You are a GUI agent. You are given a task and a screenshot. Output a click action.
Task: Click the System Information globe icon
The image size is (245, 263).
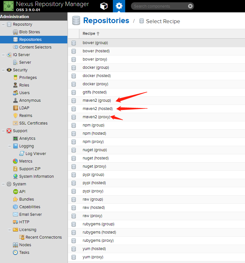coord(15,176)
